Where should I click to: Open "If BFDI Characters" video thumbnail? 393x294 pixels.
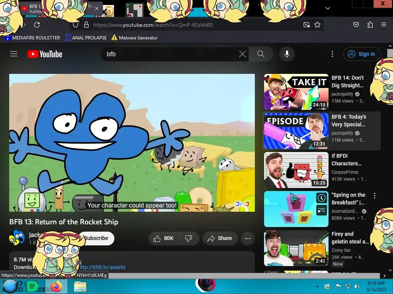click(296, 170)
